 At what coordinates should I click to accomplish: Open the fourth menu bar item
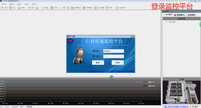(x=27, y=4)
